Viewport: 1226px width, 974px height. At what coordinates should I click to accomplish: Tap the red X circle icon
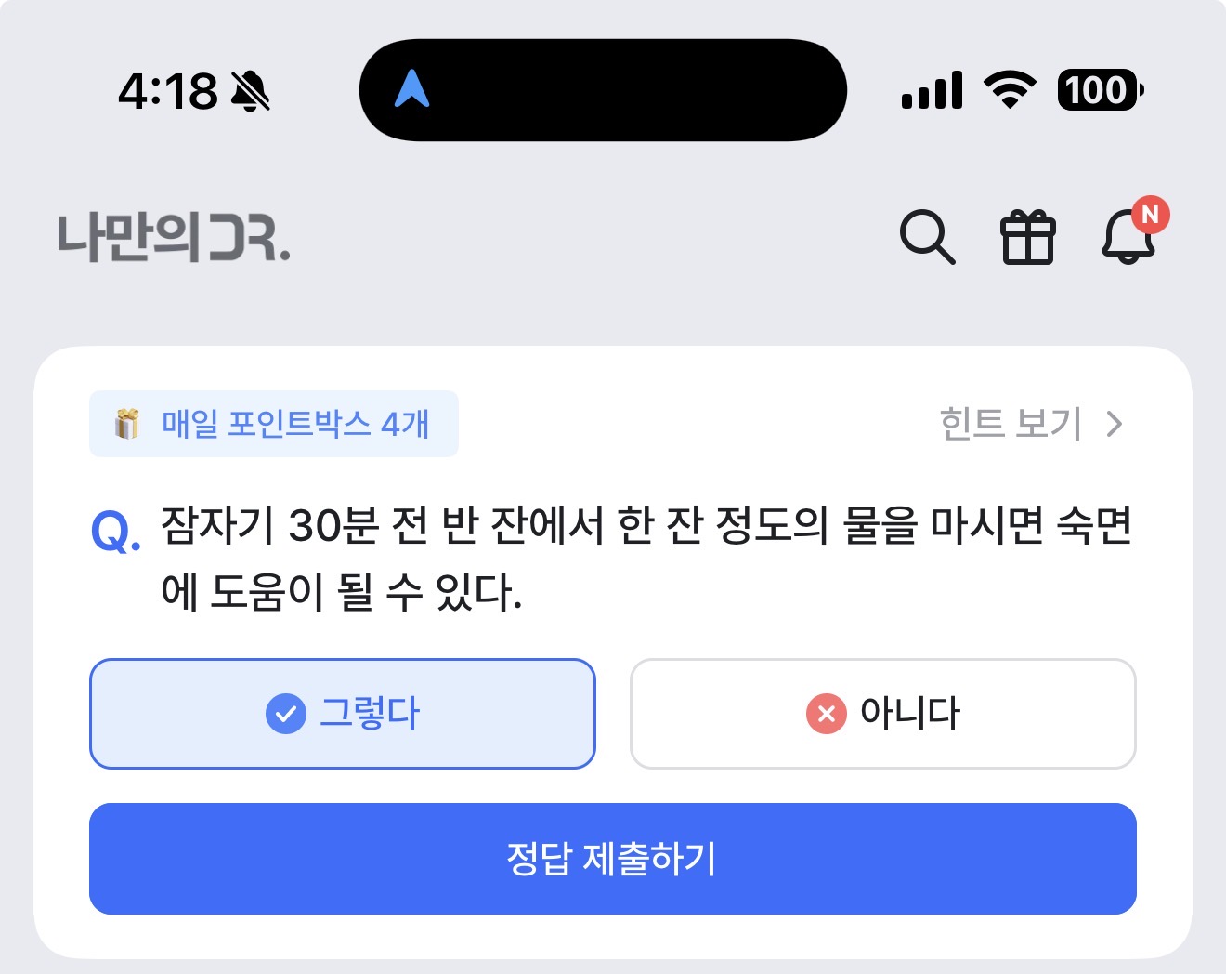pyautogui.click(x=827, y=714)
